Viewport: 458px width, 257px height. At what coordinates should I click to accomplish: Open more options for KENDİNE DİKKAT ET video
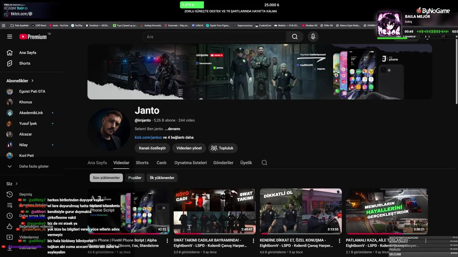[x=340, y=241]
